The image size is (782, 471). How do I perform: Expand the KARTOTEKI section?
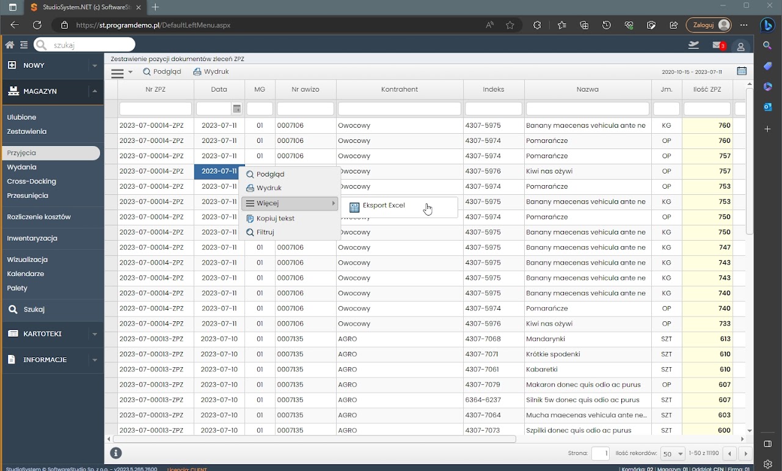94,334
